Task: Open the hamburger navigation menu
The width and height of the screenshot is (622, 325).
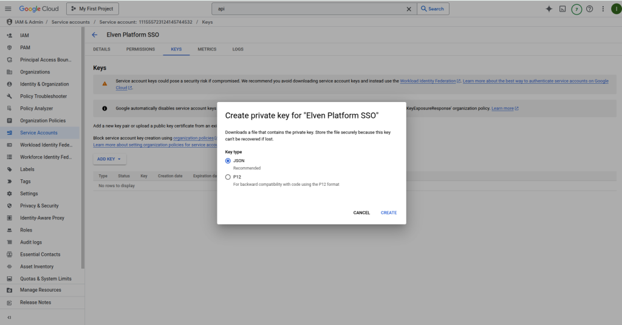Action: point(9,9)
